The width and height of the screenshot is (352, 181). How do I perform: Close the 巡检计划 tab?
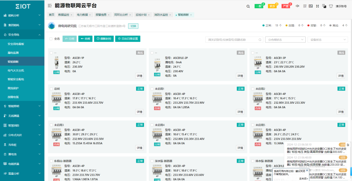click(x=148, y=15)
